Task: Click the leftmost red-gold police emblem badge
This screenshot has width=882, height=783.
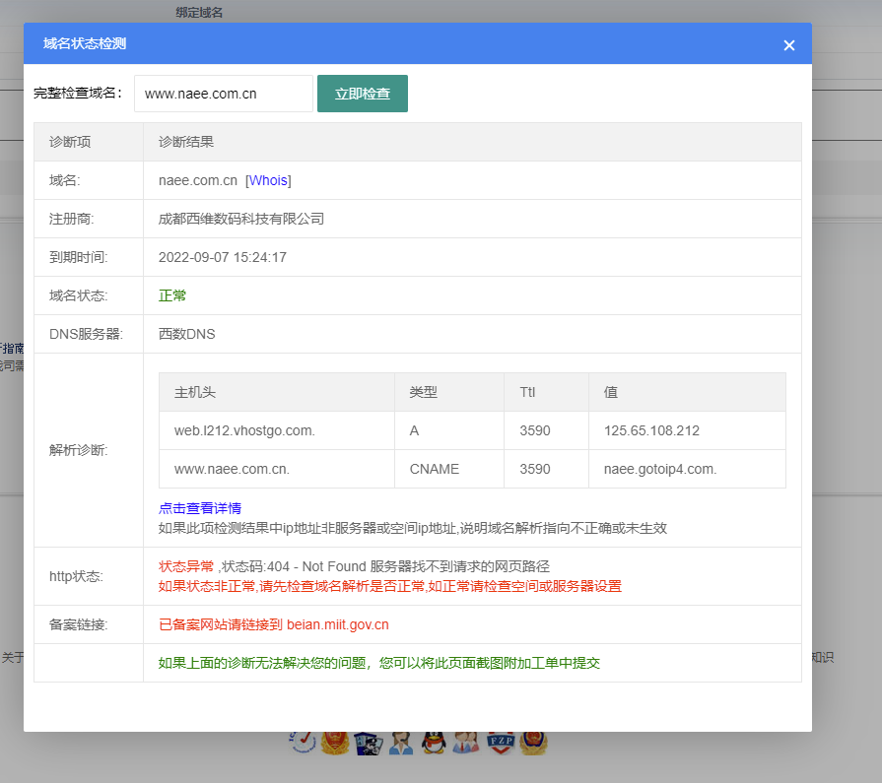Action: [334, 743]
